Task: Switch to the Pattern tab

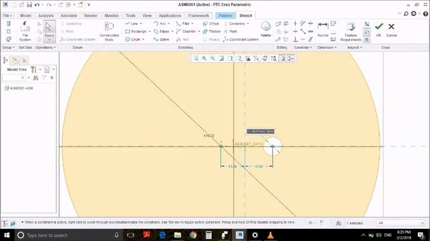Action: point(226,15)
